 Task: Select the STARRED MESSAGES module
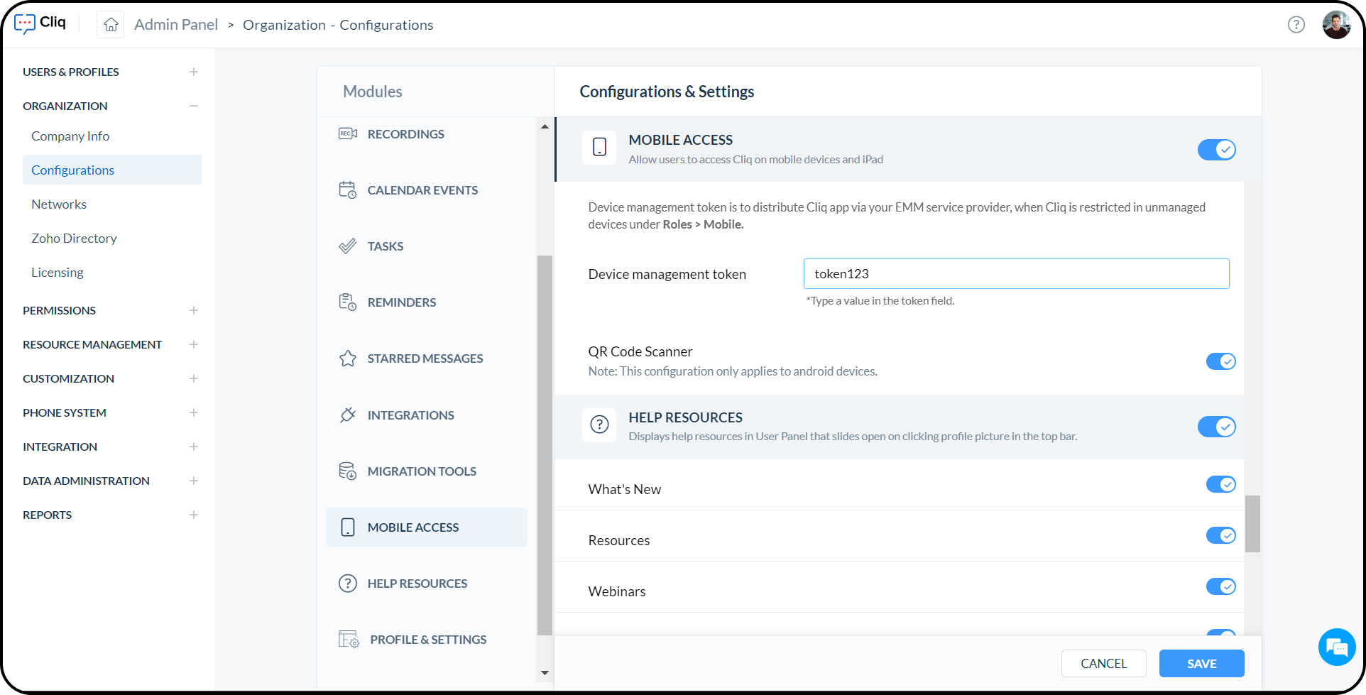click(x=426, y=358)
